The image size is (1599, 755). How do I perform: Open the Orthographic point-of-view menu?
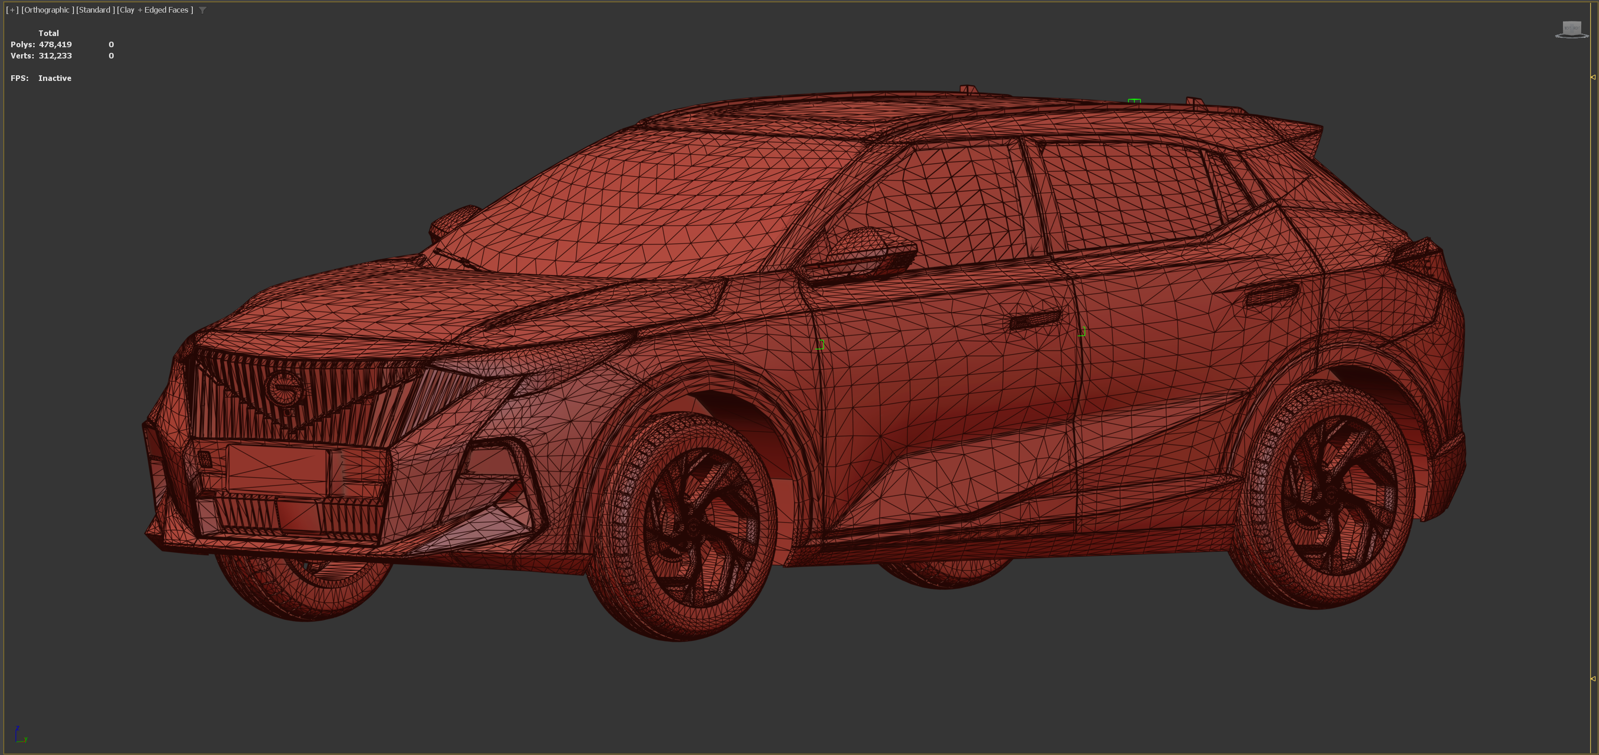[48, 10]
